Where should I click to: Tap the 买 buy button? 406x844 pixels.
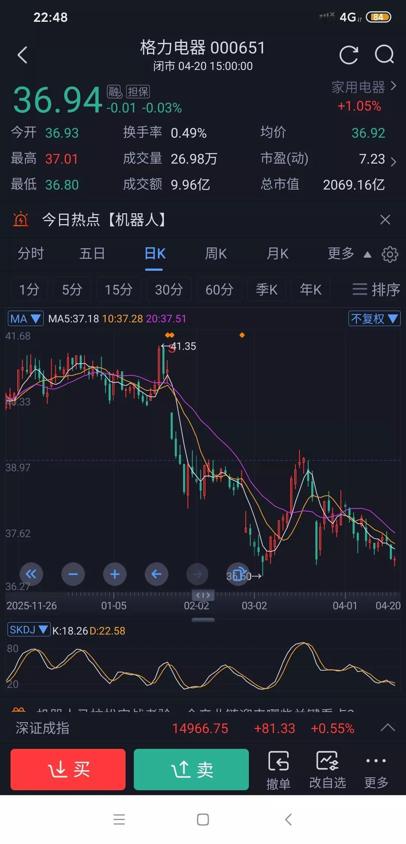coord(68,770)
